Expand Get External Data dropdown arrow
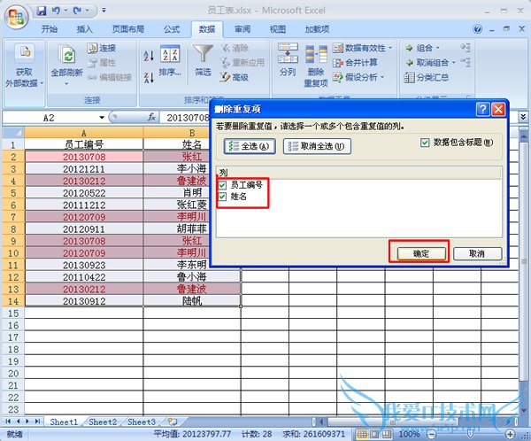The width and height of the screenshot is (531, 441). click(42, 82)
